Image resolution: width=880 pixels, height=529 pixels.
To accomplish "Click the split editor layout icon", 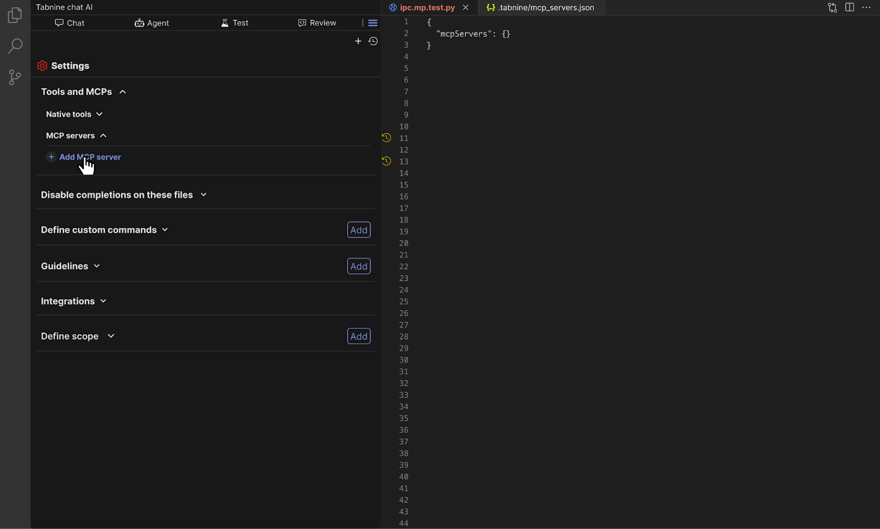I will 849,8.
